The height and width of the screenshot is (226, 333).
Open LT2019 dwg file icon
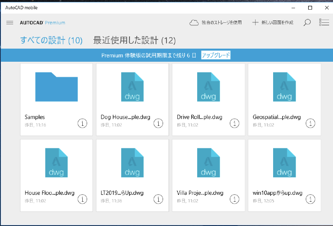(x=132, y=163)
